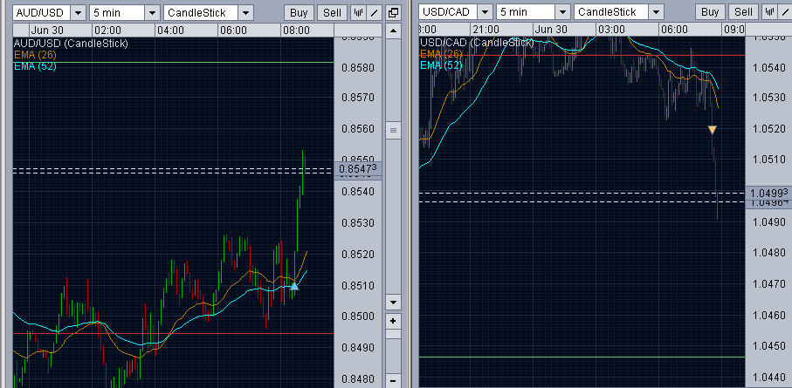
Task: Click 06:00 label on USD/CAD time axis
Action: pos(675,30)
